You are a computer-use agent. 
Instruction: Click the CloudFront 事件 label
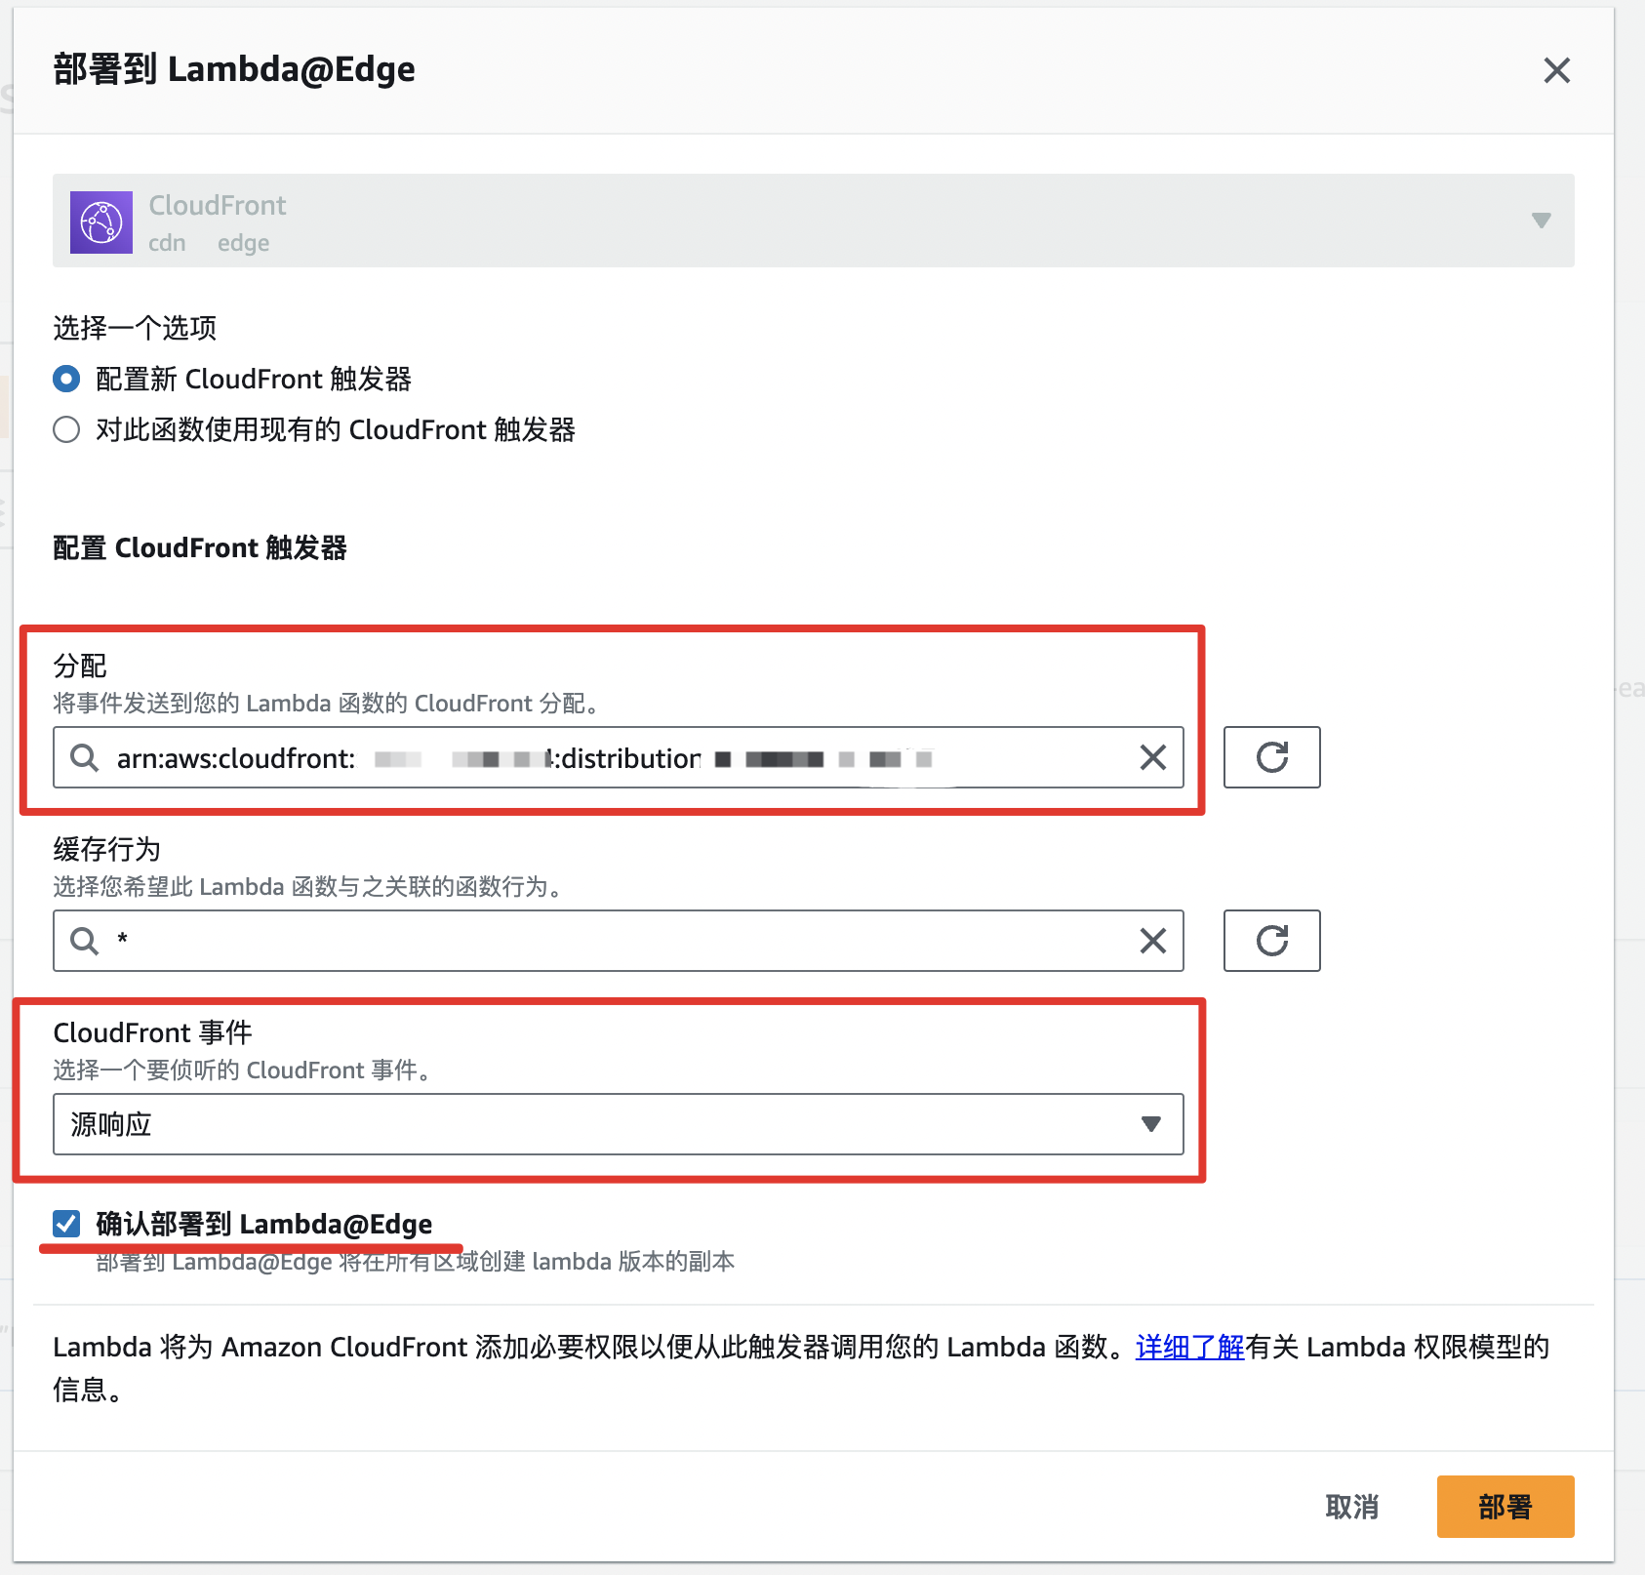point(153,1032)
